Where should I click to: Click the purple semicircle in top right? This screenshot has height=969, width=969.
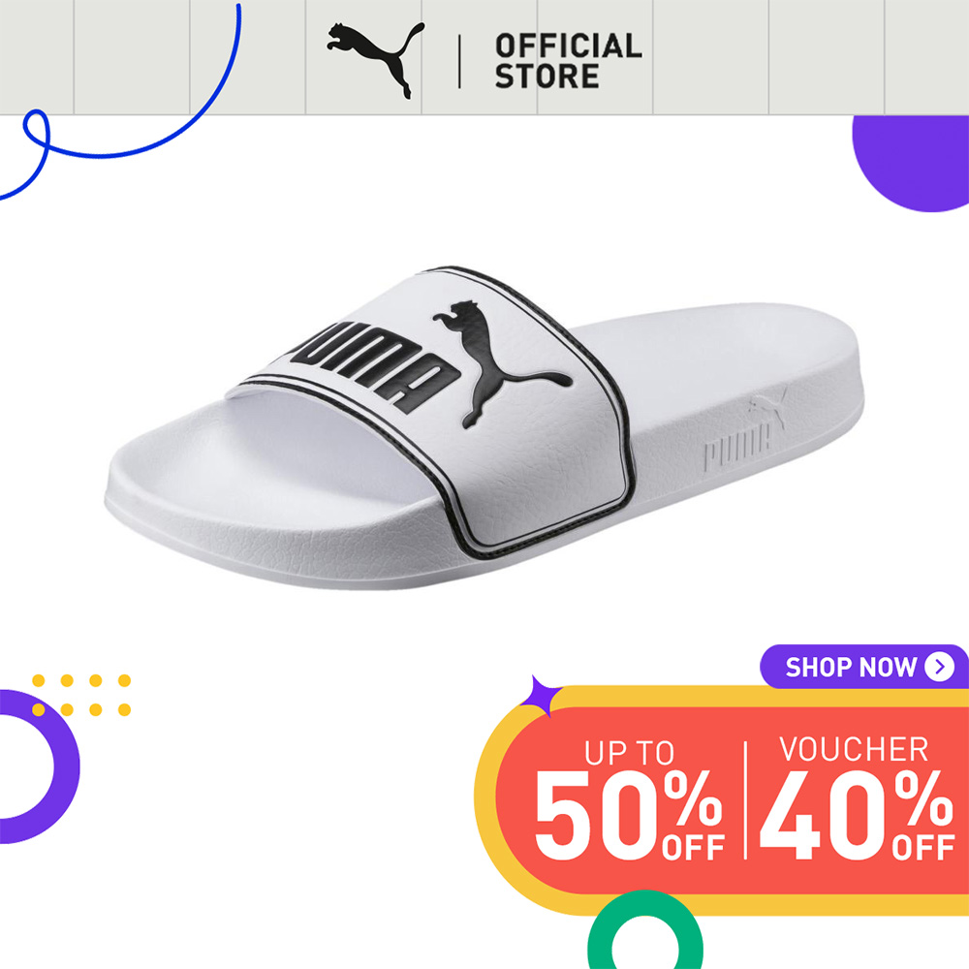(x=910, y=163)
